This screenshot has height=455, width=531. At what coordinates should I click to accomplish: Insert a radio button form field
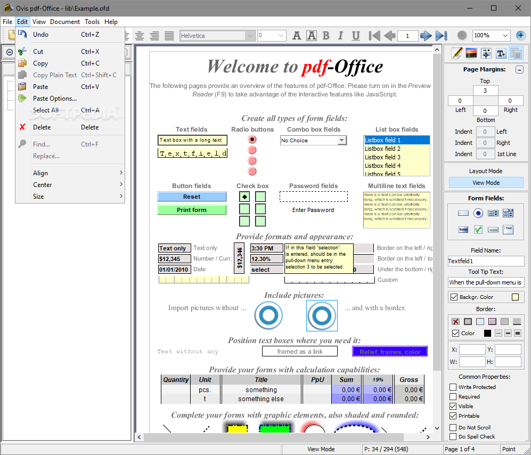pyautogui.click(x=478, y=213)
